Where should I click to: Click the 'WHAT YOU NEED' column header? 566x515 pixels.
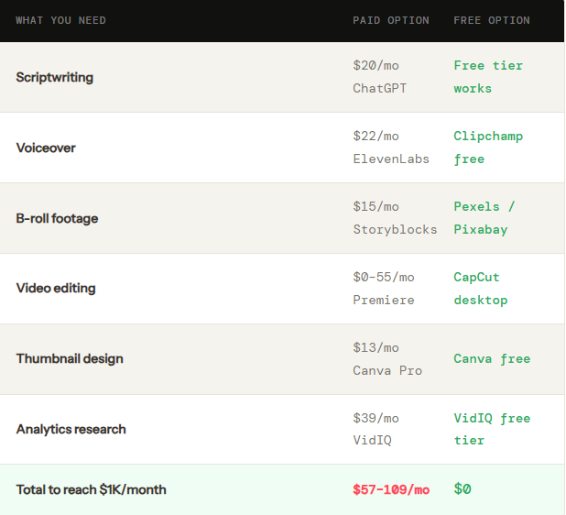tap(61, 20)
